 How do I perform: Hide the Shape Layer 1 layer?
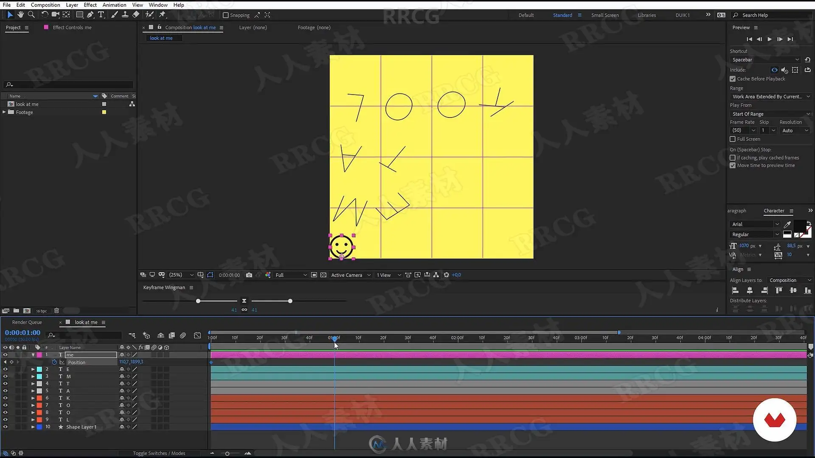pyautogui.click(x=5, y=427)
